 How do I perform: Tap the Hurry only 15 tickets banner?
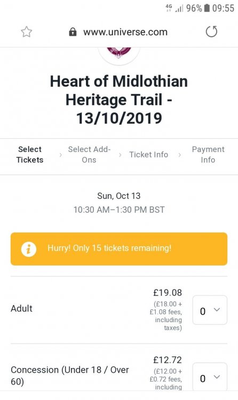tap(119, 249)
